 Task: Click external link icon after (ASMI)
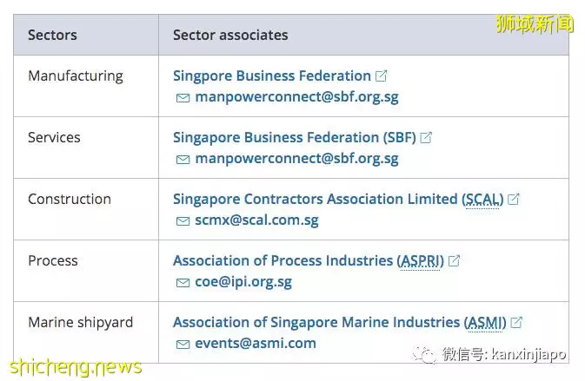click(x=516, y=322)
